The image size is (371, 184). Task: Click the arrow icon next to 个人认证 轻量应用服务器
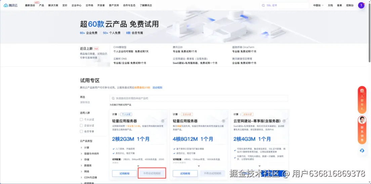pyautogui.click(x=163, y=121)
